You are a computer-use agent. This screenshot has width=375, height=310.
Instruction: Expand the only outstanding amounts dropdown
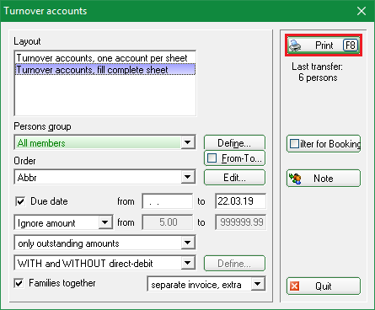click(x=188, y=243)
